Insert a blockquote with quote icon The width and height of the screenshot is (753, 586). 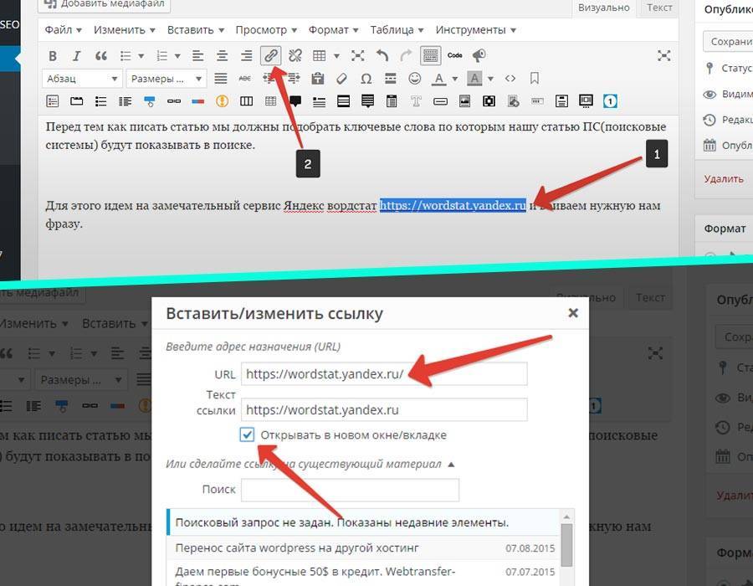[x=101, y=56]
